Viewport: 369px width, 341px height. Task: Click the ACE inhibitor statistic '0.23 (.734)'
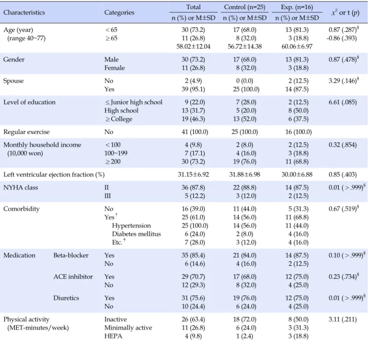coord(344,276)
